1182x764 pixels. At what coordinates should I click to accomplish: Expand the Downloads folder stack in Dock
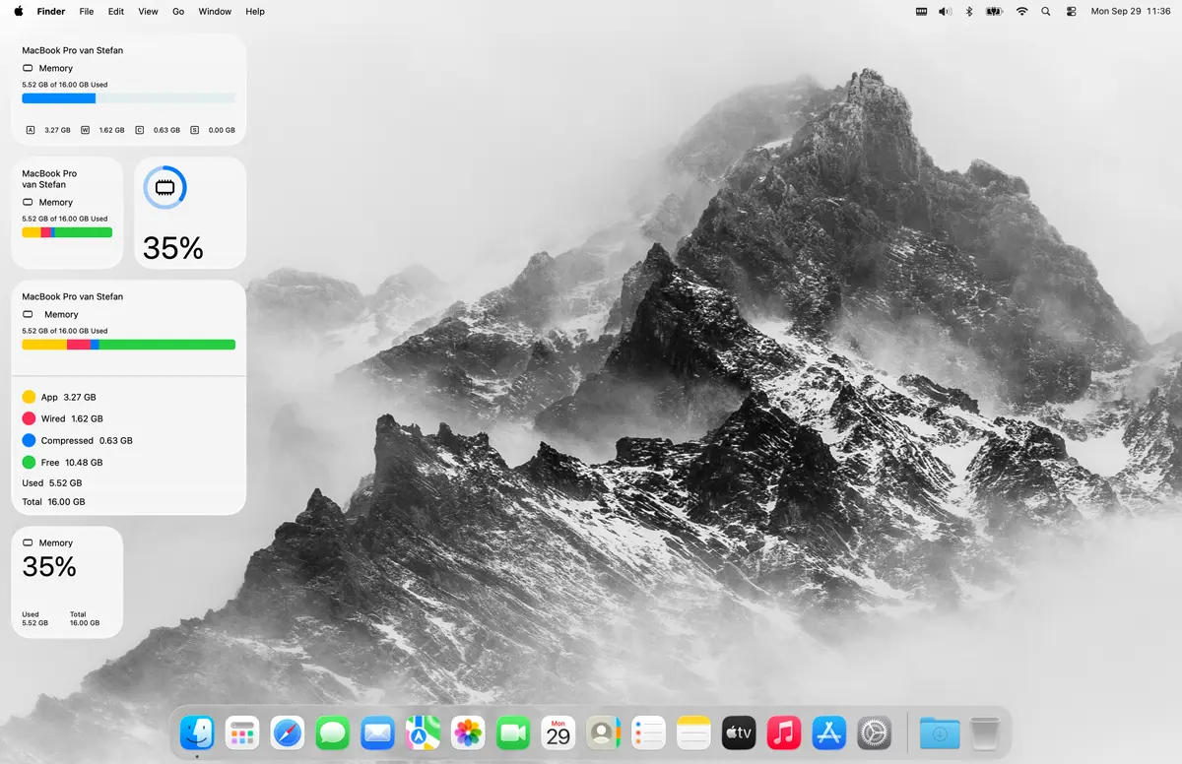tap(940, 732)
